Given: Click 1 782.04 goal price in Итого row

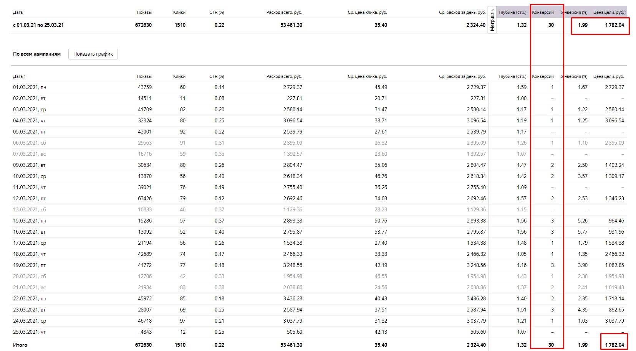Looking at the screenshot, I should click(x=614, y=345).
